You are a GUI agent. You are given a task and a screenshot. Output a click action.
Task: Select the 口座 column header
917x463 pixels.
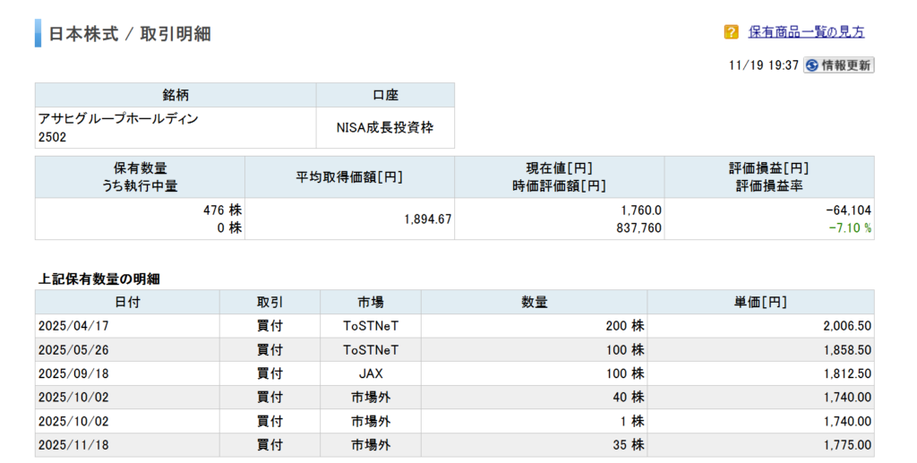(x=385, y=95)
